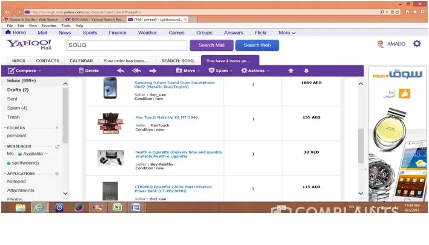Screen dimensions: 429x245
Task: Collapse the Applications section
Action: [x=5, y=174]
